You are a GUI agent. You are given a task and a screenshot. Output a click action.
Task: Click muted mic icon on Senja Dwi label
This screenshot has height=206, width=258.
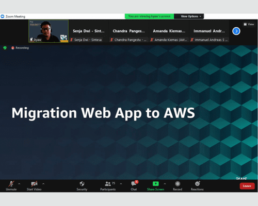(72, 40)
